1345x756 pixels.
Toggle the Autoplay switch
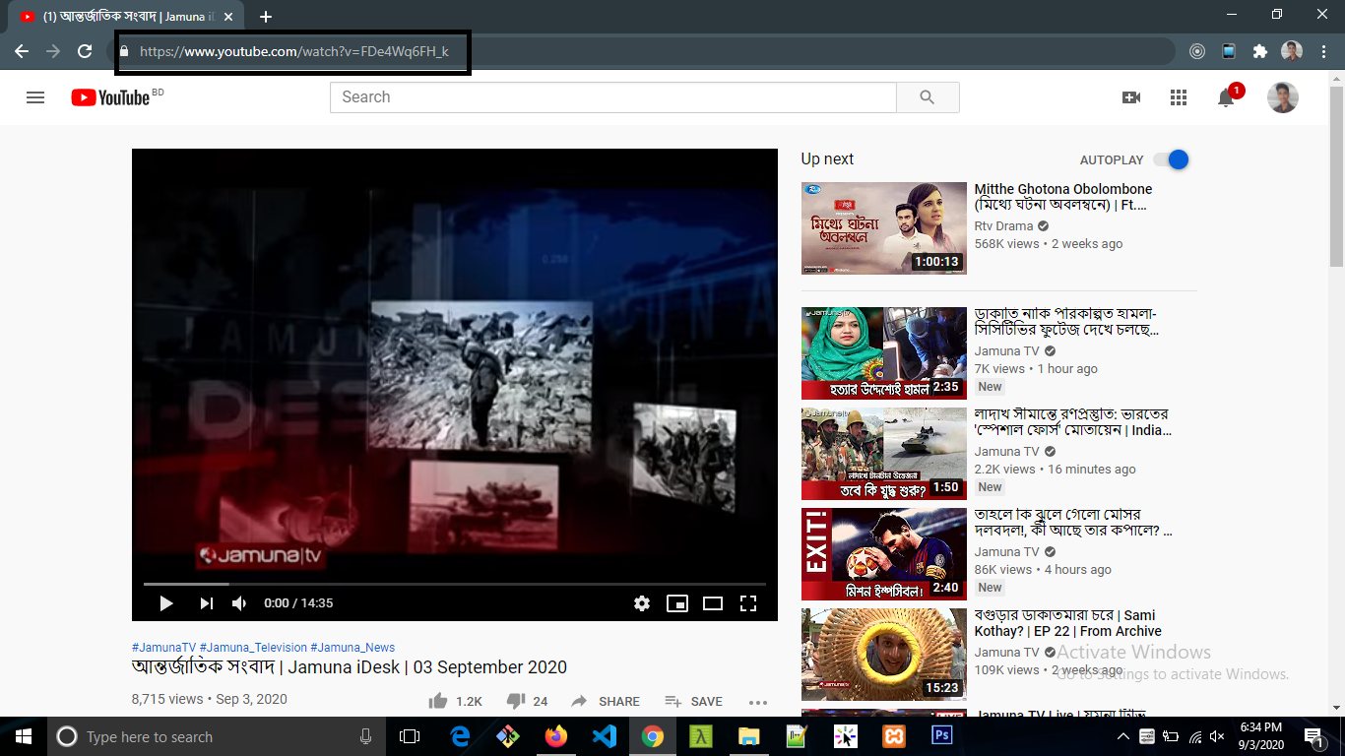pos(1171,159)
